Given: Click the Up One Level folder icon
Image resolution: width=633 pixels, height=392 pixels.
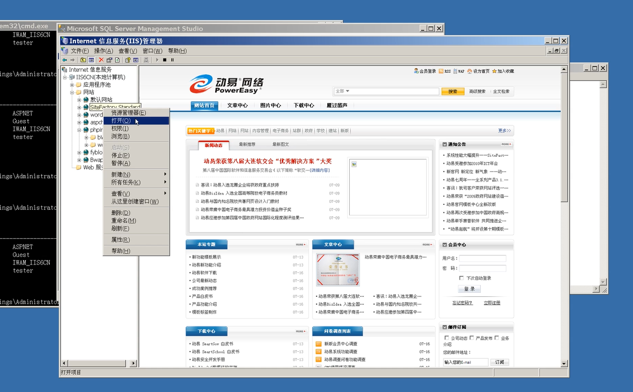Looking at the screenshot, I should click(83, 60).
